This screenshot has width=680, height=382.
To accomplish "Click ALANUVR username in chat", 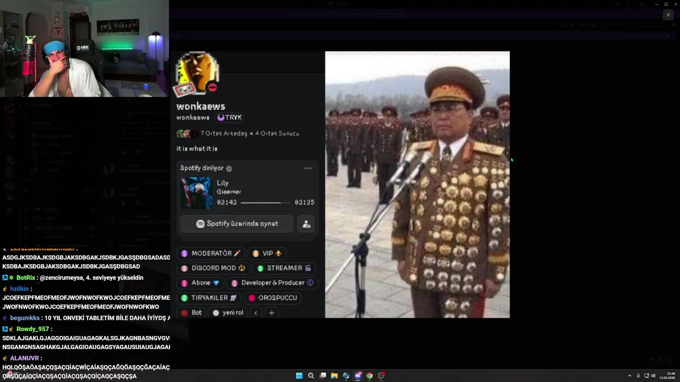I will pos(23,358).
